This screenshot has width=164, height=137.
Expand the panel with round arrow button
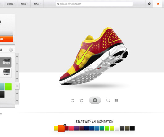(11, 50)
